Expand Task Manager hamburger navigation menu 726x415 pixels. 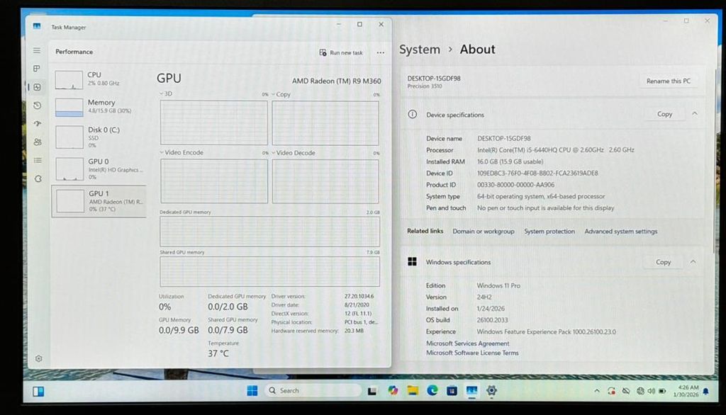click(37, 51)
